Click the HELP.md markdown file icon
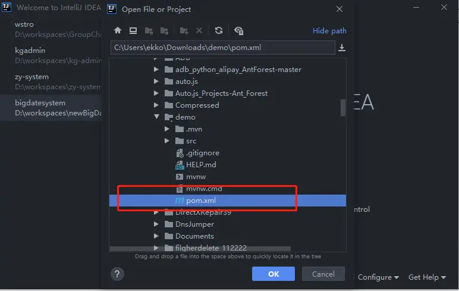The width and height of the screenshot is (459, 291). [x=180, y=165]
